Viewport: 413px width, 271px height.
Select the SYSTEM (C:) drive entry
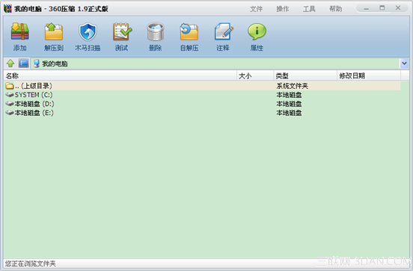(x=202, y=95)
